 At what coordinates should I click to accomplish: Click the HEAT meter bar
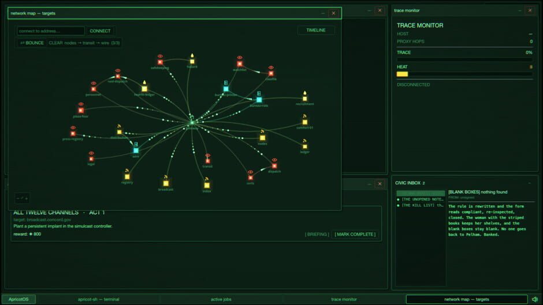(464, 74)
